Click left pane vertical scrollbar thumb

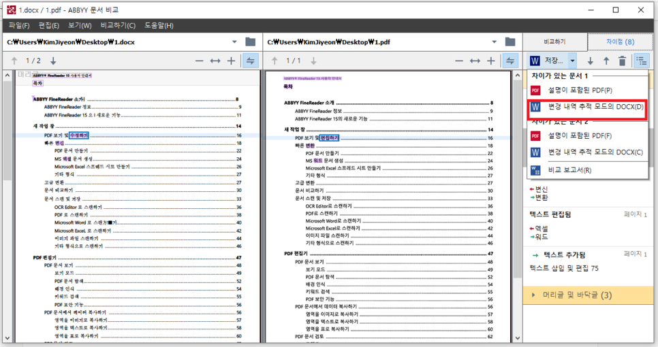point(7,130)
